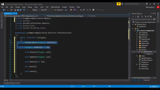Save the current file via toolbar icon

coord(18,10)
